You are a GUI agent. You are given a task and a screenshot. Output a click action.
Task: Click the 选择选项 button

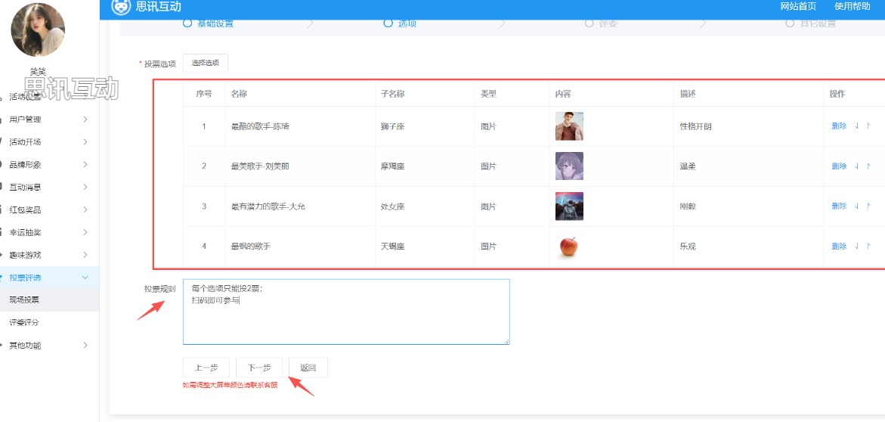206,64
